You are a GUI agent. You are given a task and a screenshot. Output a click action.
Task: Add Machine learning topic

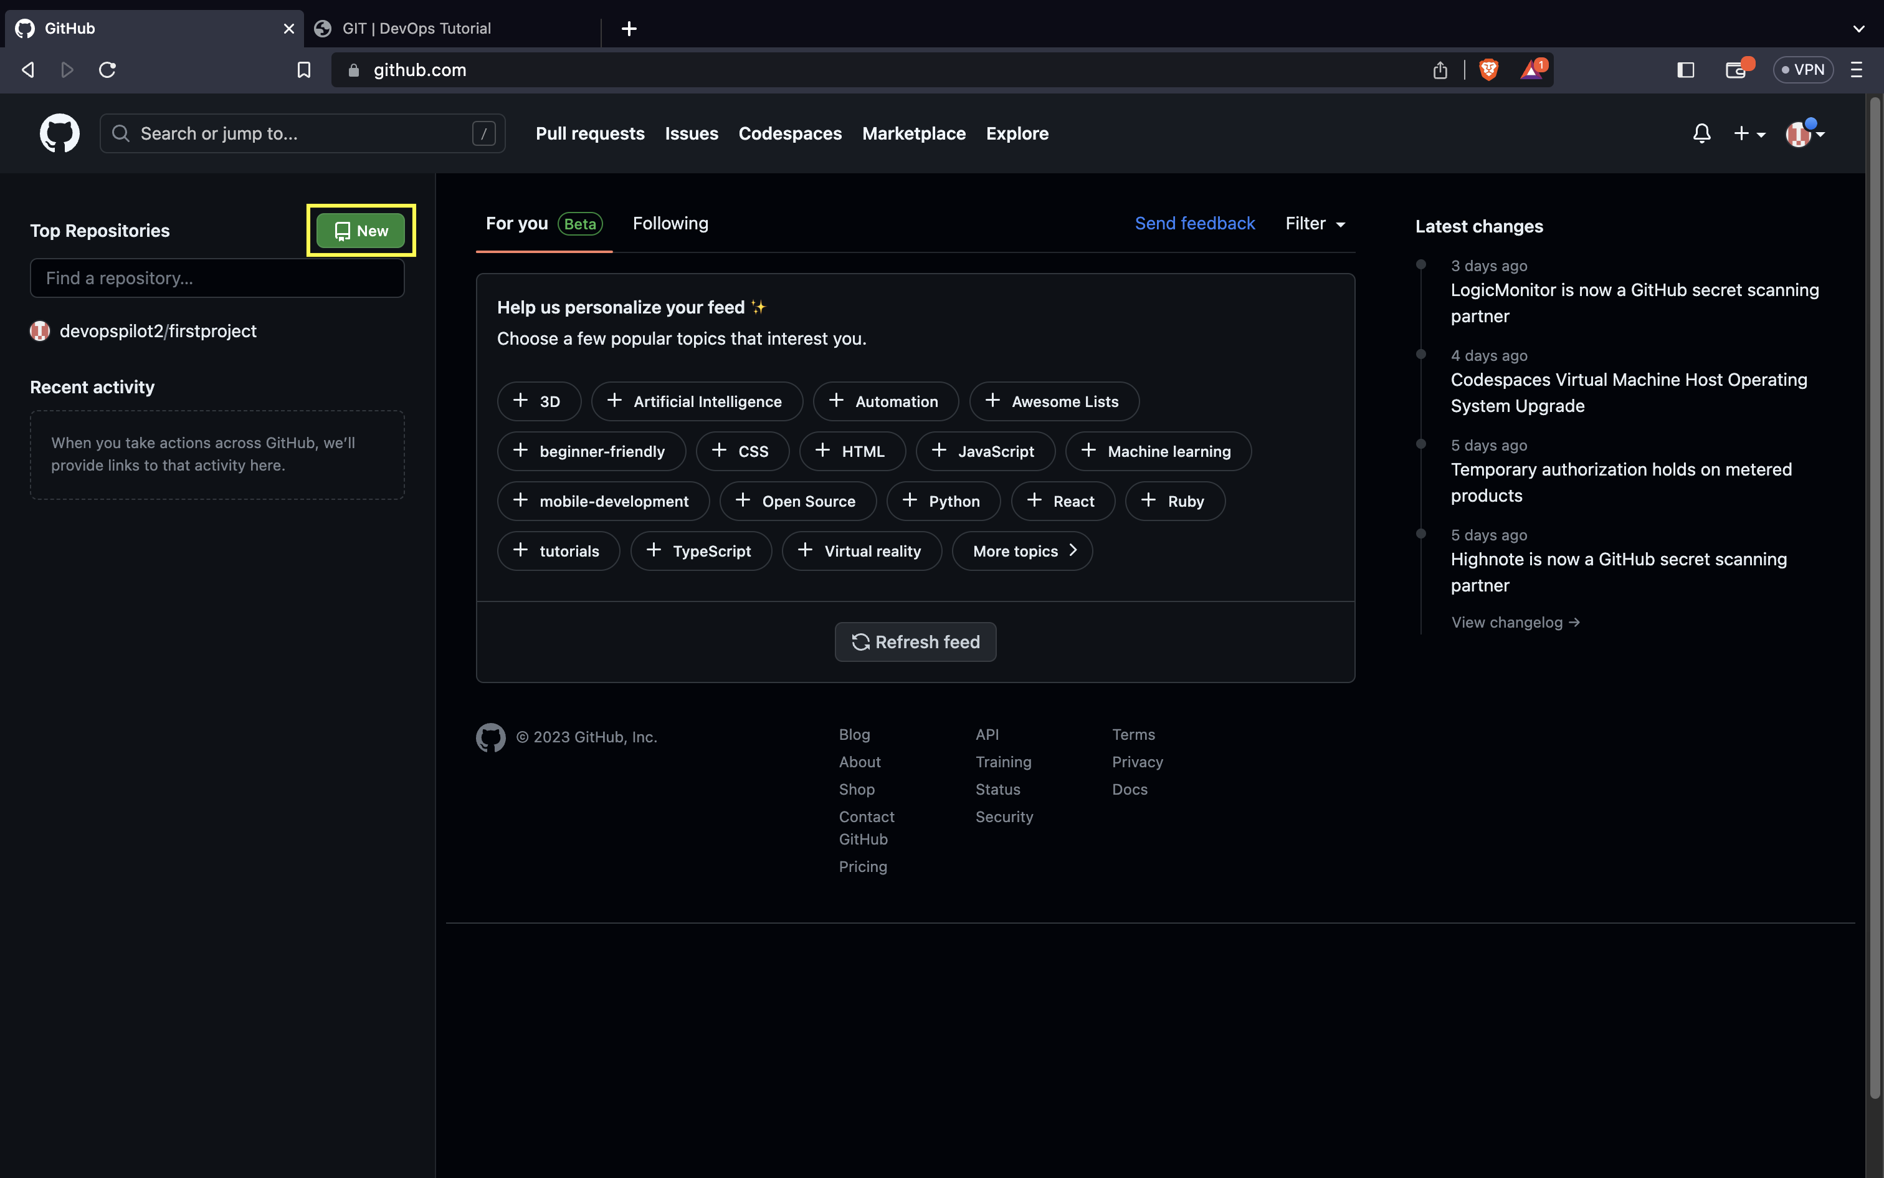click(1158, 451)
